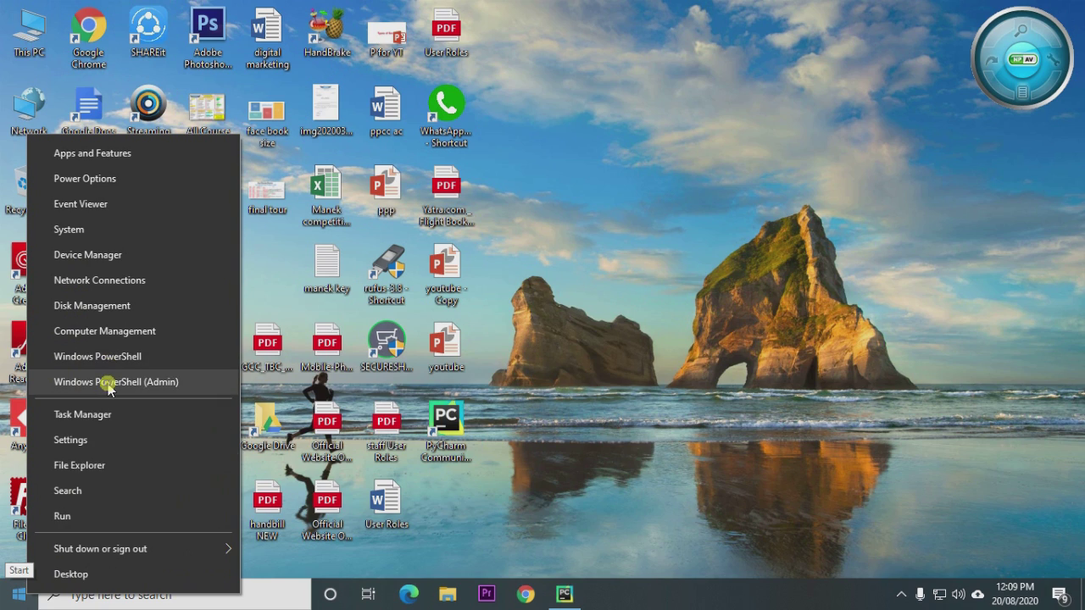The width and height of the screenshot is (1085, 610).
Task: Open the notification center icon
Action: point(1060,595)
